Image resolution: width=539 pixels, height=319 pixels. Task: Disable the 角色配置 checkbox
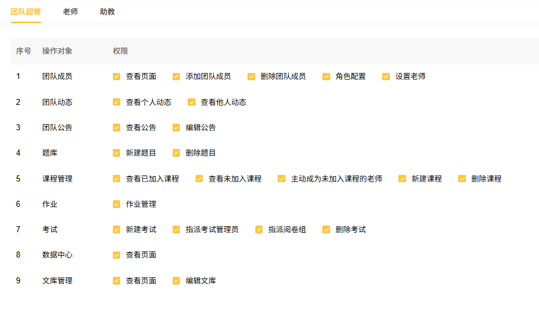(x=326, y=77)
